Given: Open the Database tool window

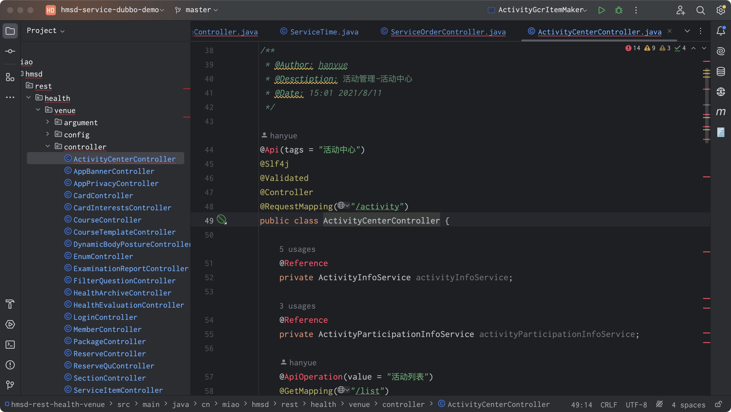Looking at the screenshot, I should point(721,71).
